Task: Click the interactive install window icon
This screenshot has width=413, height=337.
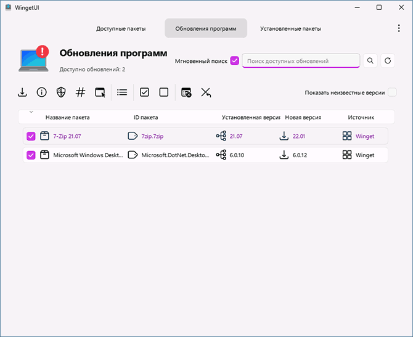Action: point(100,92)
